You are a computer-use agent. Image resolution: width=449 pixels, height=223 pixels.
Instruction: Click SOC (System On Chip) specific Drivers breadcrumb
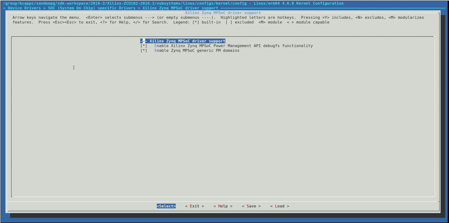pyautogui.click(x=92, y=8)
